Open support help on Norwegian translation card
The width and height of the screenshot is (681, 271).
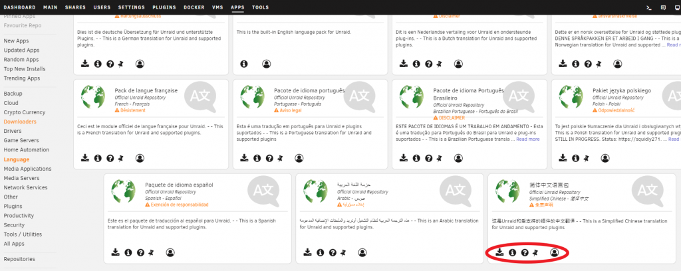[588, 64]
